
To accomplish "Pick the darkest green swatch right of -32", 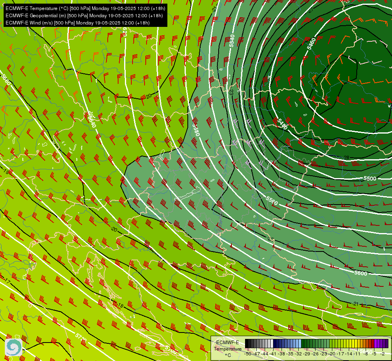I will [303, 343].
